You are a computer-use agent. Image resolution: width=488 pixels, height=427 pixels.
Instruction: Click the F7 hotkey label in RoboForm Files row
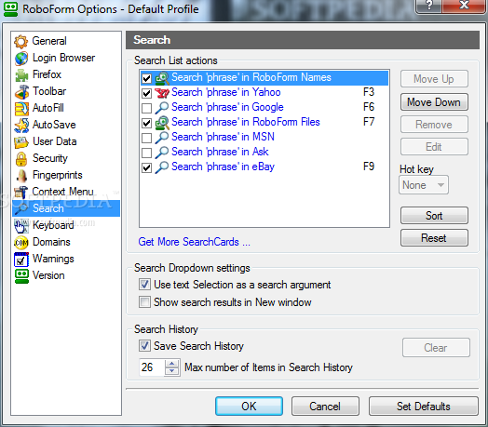(x=369, y=122)
